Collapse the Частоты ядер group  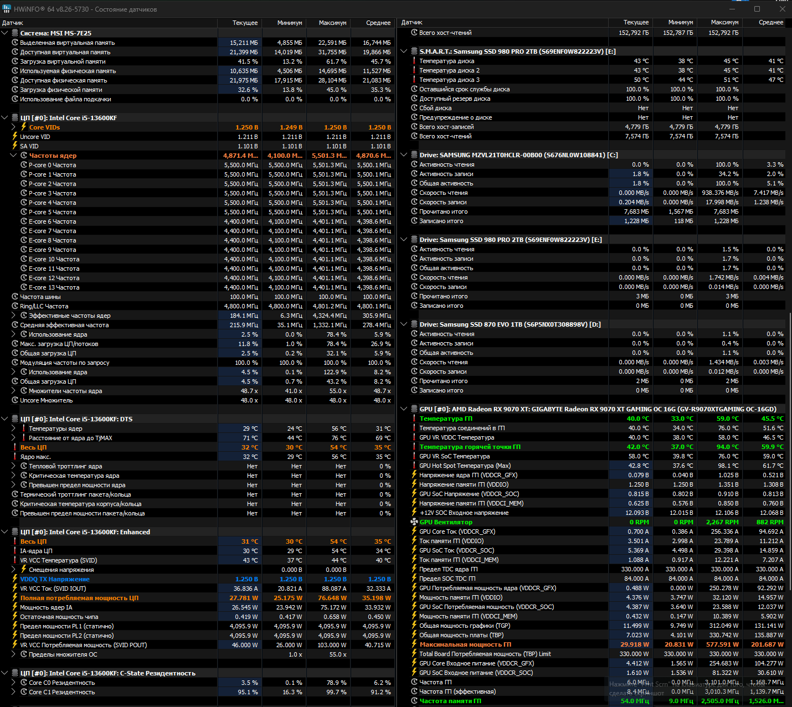(14, 156)
